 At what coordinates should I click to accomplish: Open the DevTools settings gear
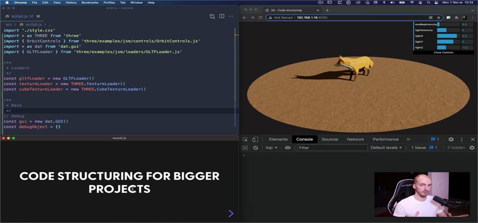click(x=451, y=139)
